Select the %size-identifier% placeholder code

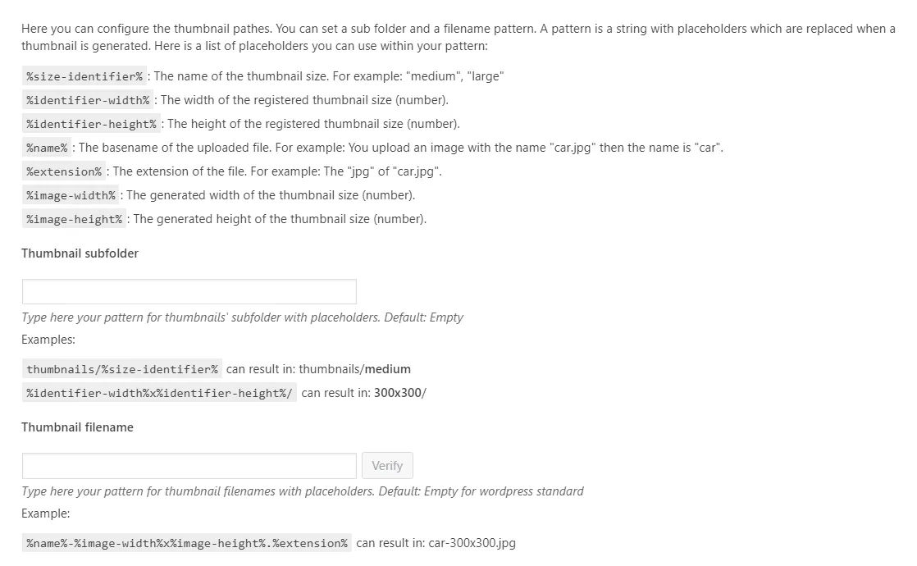pos(83,75)
